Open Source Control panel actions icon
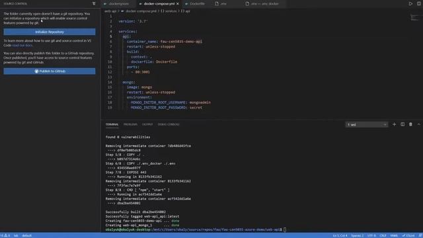 point(94,3)
